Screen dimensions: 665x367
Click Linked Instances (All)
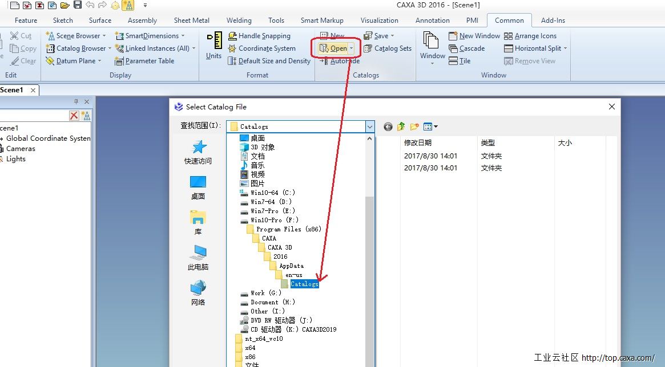click(x=152, y=48)
